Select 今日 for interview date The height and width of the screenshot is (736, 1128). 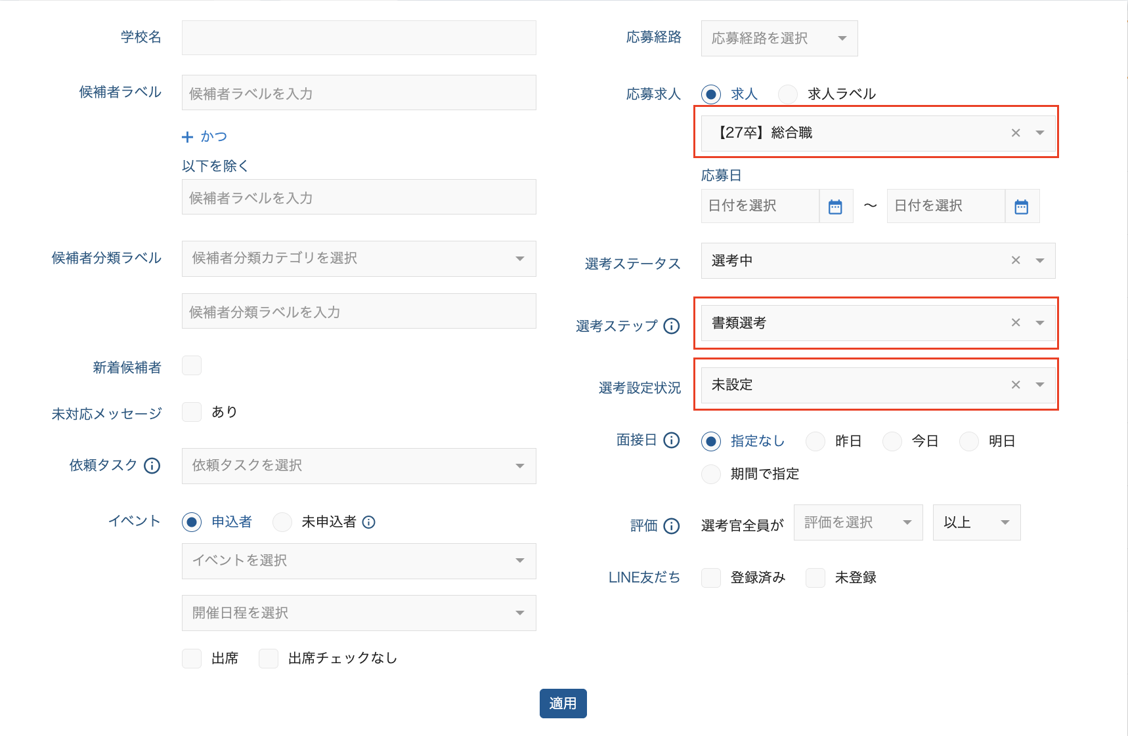click(x=892, y=441)
